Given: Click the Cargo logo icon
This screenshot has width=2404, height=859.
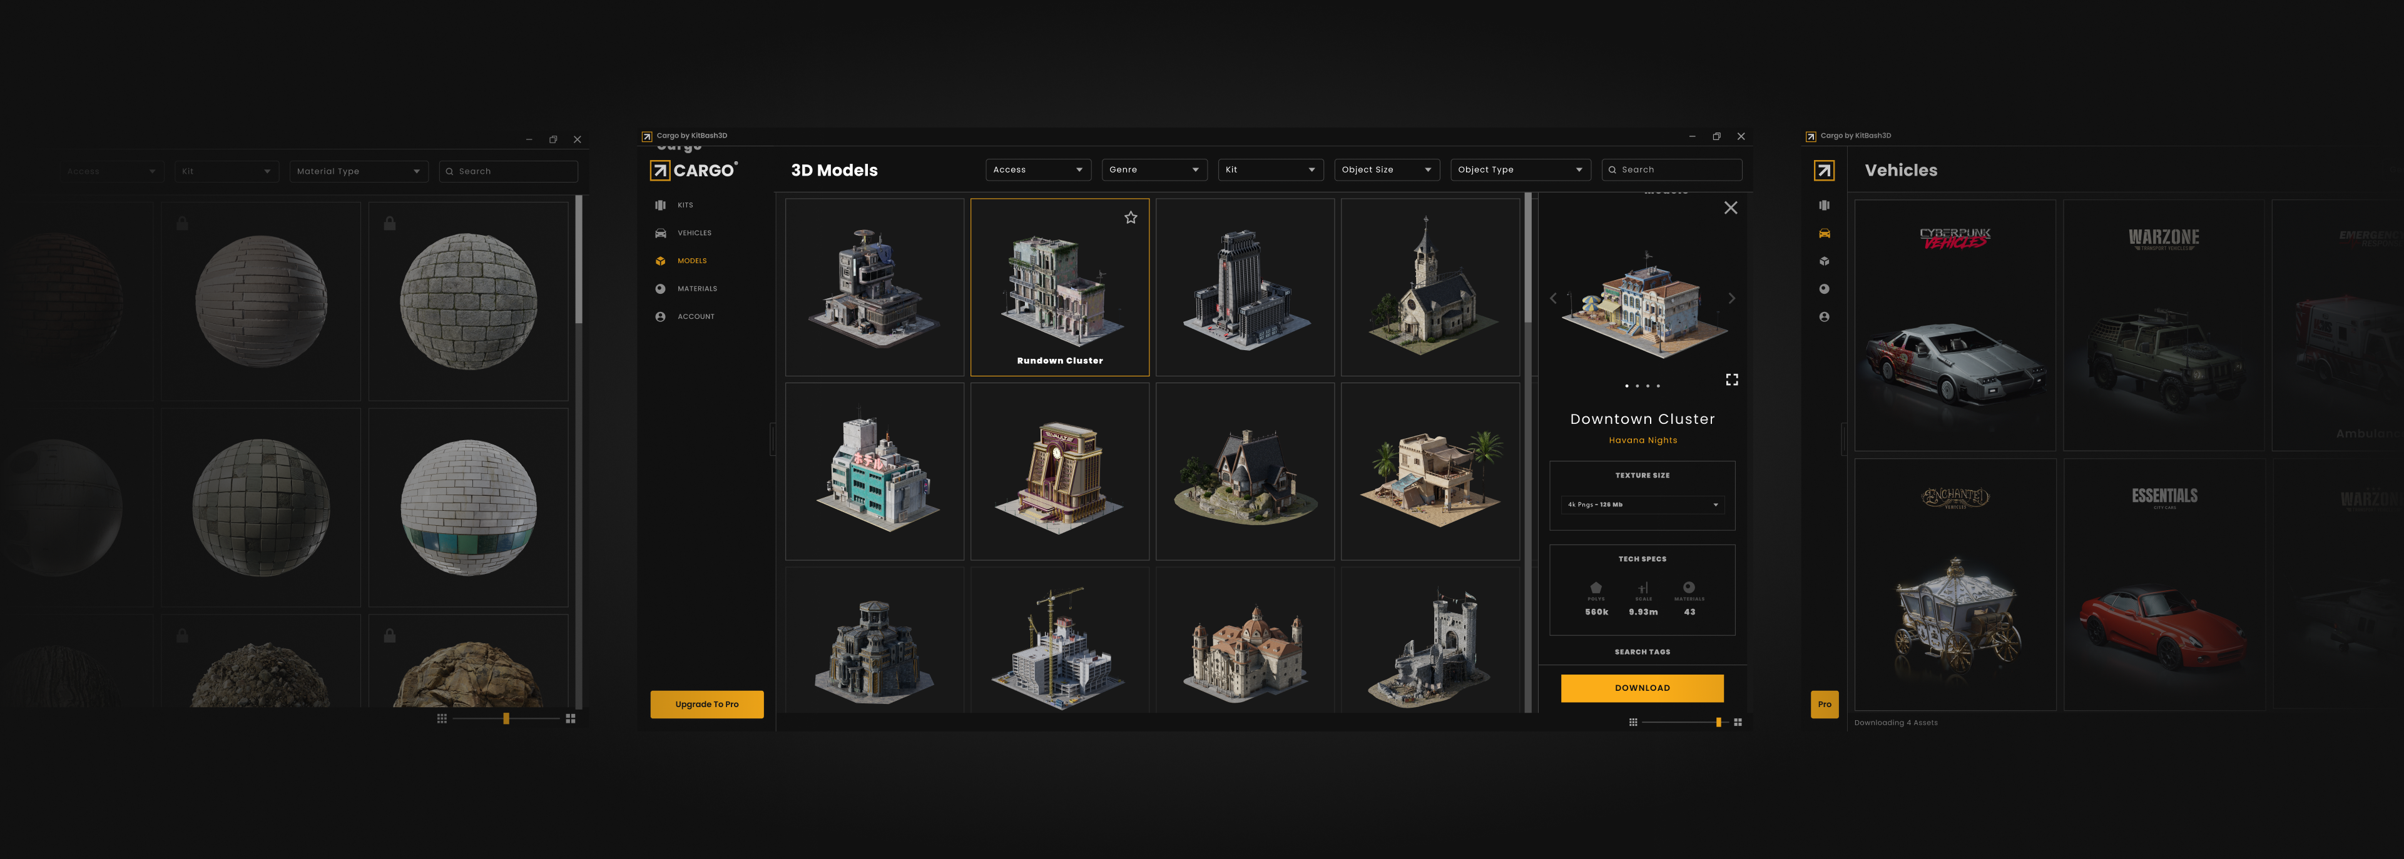Looking at the screenshot, I should [660, 171].
